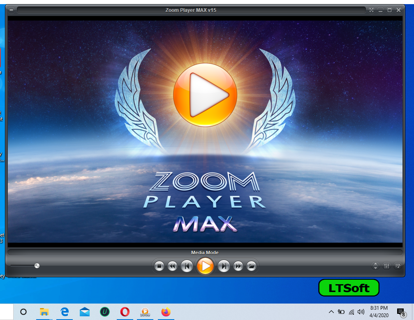Open Opera browser from the taskbar
Viewport: 414px width, 320px height.
pyautogui.click(x=125, y=312)
